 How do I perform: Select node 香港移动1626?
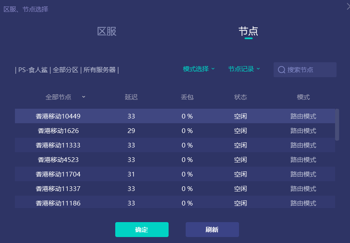click(175, 130)
